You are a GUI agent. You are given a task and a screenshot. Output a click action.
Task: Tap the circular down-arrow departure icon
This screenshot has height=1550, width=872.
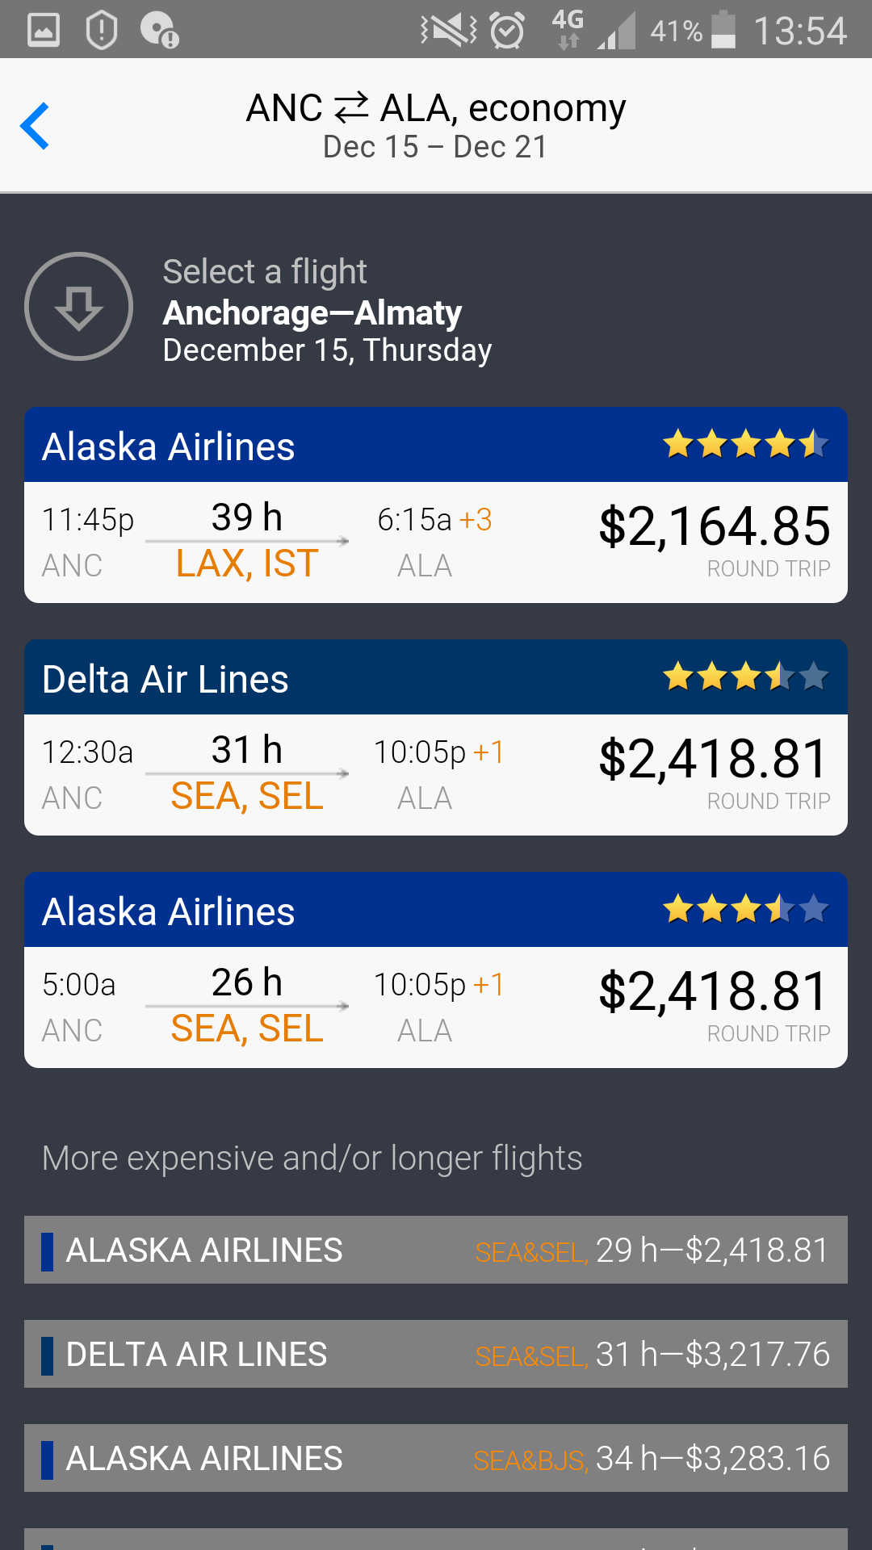point(78,307)
